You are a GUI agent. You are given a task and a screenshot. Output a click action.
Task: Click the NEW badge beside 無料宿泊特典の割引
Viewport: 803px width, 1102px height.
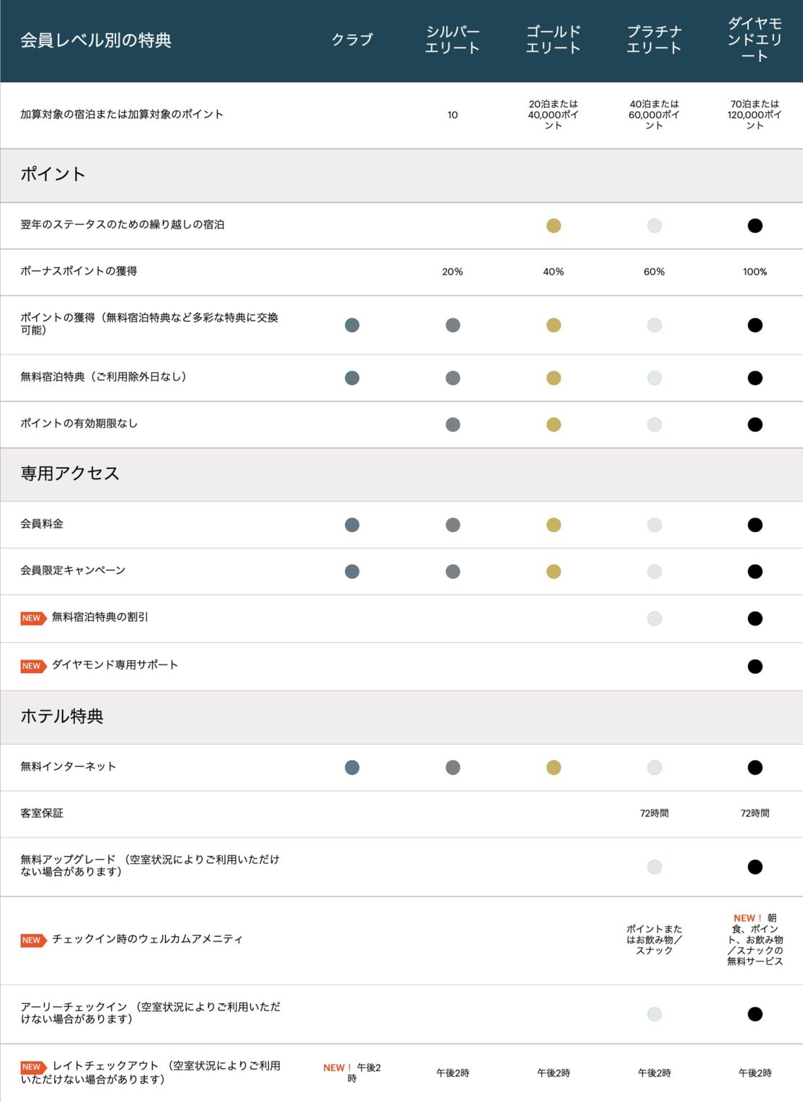tap(33, 618)
